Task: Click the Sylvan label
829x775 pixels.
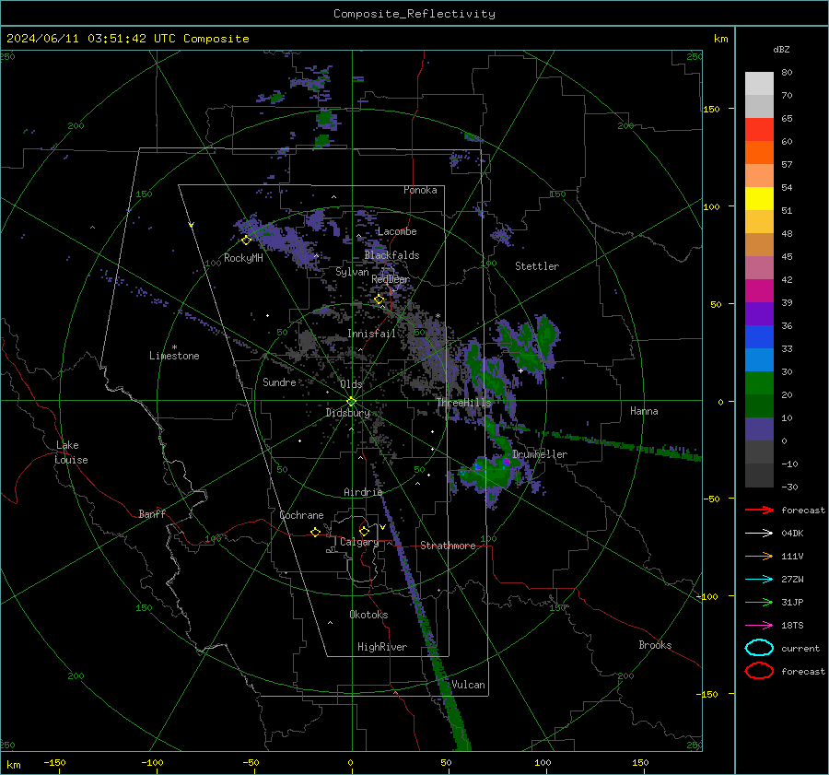Action: pos(352,272)
